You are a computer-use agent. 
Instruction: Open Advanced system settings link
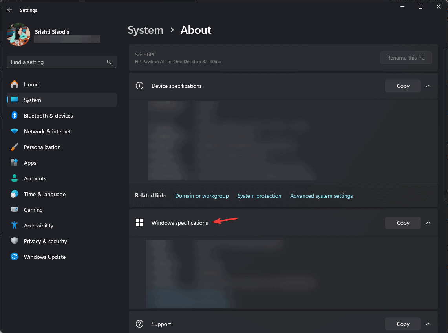(x=322, y=196)
